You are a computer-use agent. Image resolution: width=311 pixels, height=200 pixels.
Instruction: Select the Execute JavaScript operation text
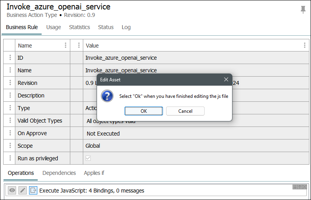pos(91,191)
